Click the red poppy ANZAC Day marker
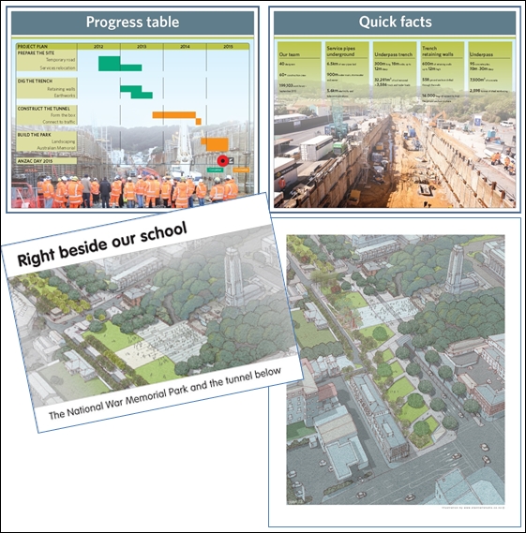 [x=223, y=161]
